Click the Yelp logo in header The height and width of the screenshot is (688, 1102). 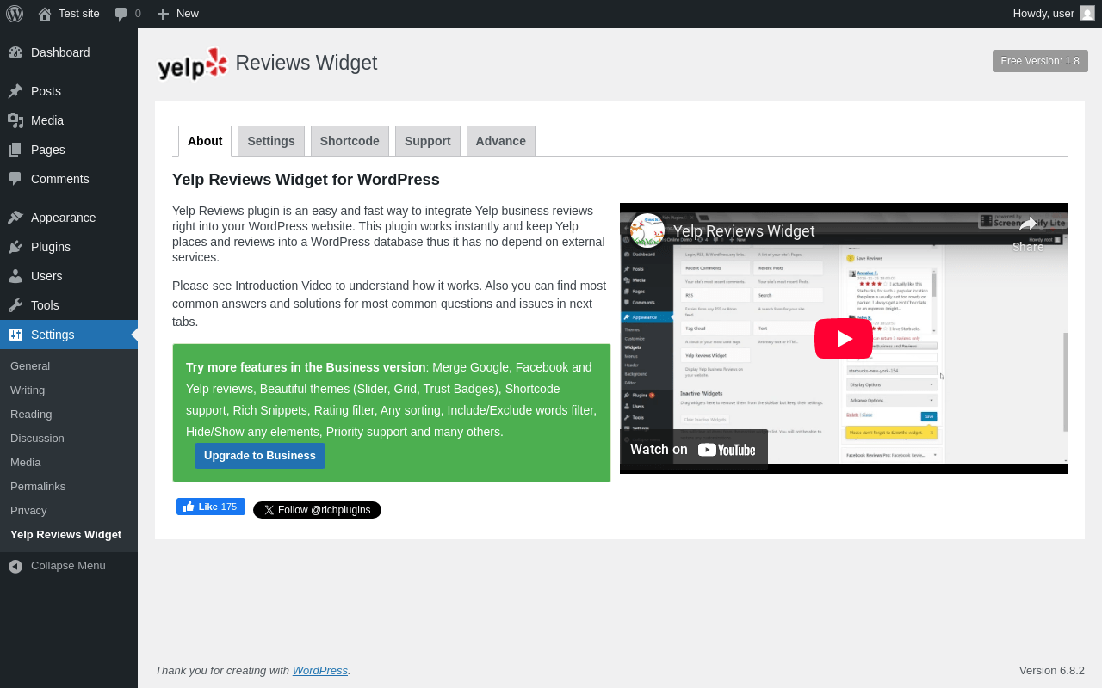click(192, 64)
